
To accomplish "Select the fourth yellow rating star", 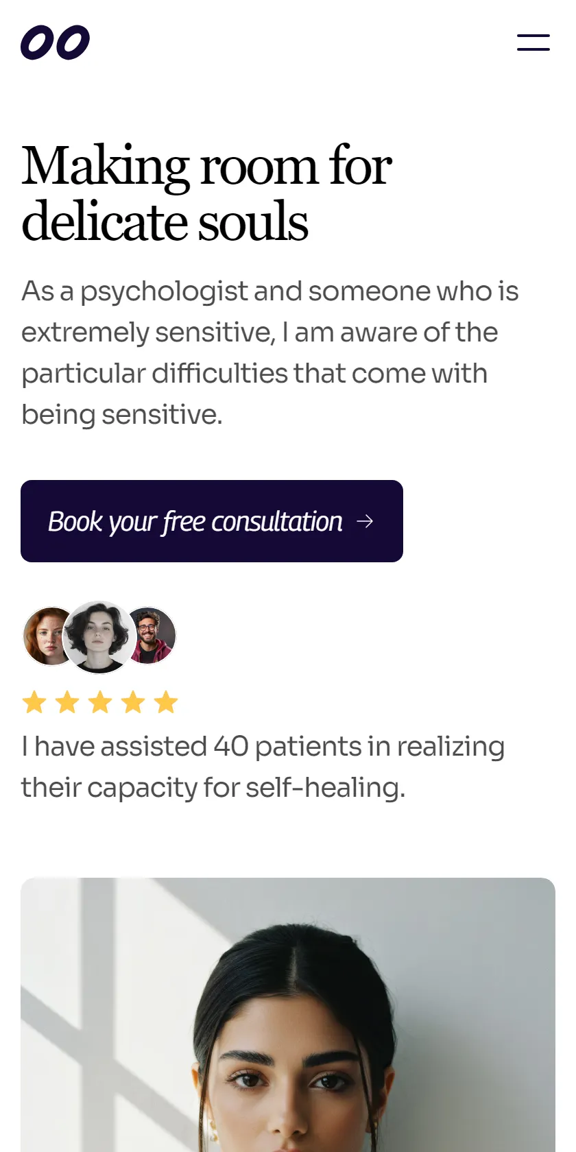I will (133, 702).
